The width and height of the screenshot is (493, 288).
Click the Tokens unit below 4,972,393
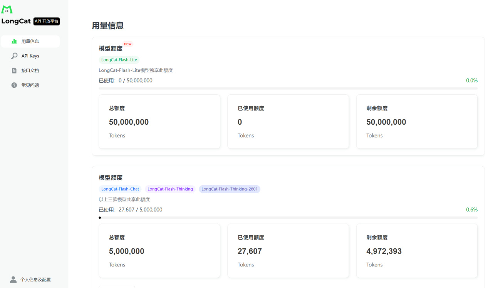click(x=375, y=265)
